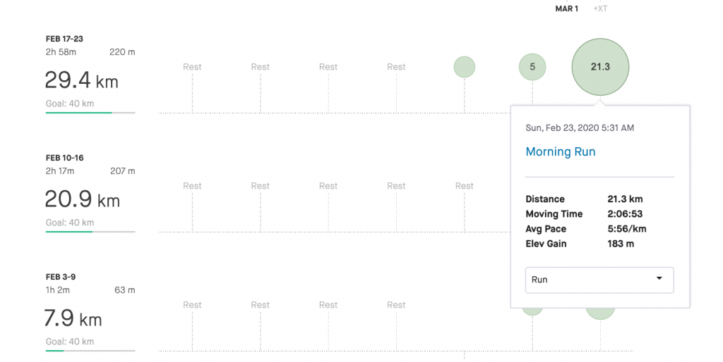Open the 21.3 km activity bubble
Viewport: 723px width, 362px height.
[600, 67]
